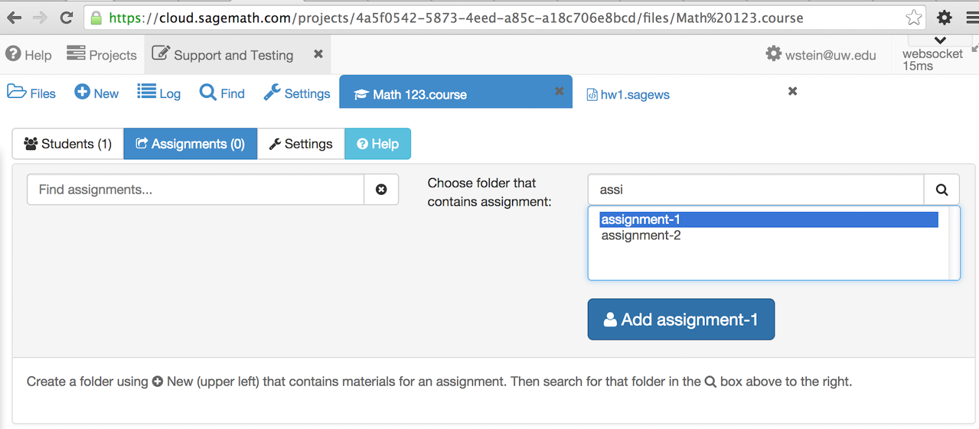This screenshot has height=429, width=979.
Task: Create a new file with New
Action: 97,94
